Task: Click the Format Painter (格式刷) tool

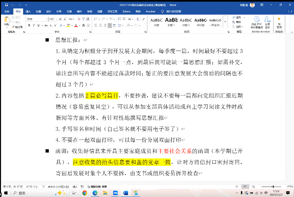Action: (17, 27)
